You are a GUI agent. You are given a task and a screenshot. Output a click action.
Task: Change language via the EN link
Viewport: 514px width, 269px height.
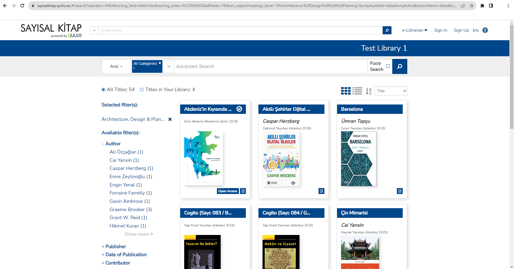tap(475, 30)
